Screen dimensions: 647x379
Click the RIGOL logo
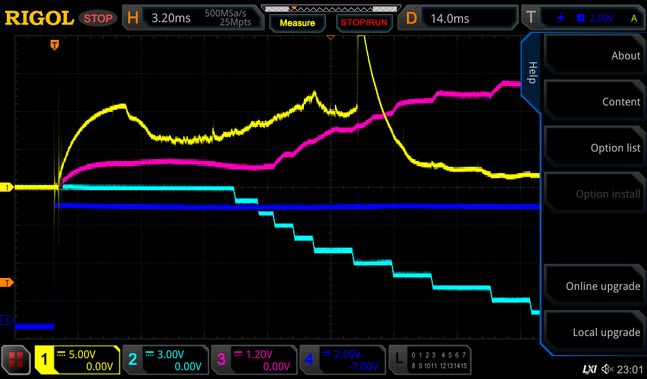tap(39, 18)
